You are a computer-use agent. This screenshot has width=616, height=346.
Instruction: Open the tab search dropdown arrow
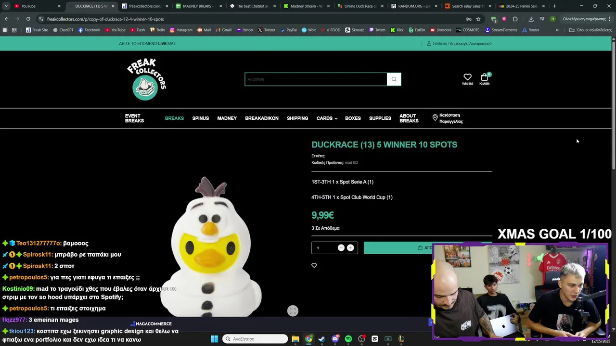pyautogui.click(x=6, y=6)
